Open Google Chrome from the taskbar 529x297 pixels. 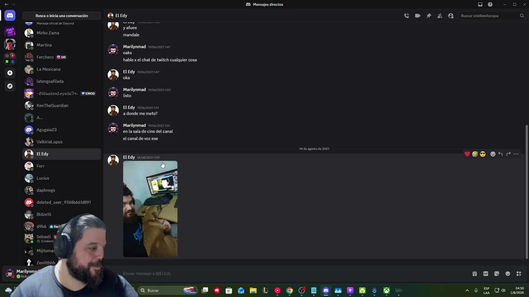(290, 290)
